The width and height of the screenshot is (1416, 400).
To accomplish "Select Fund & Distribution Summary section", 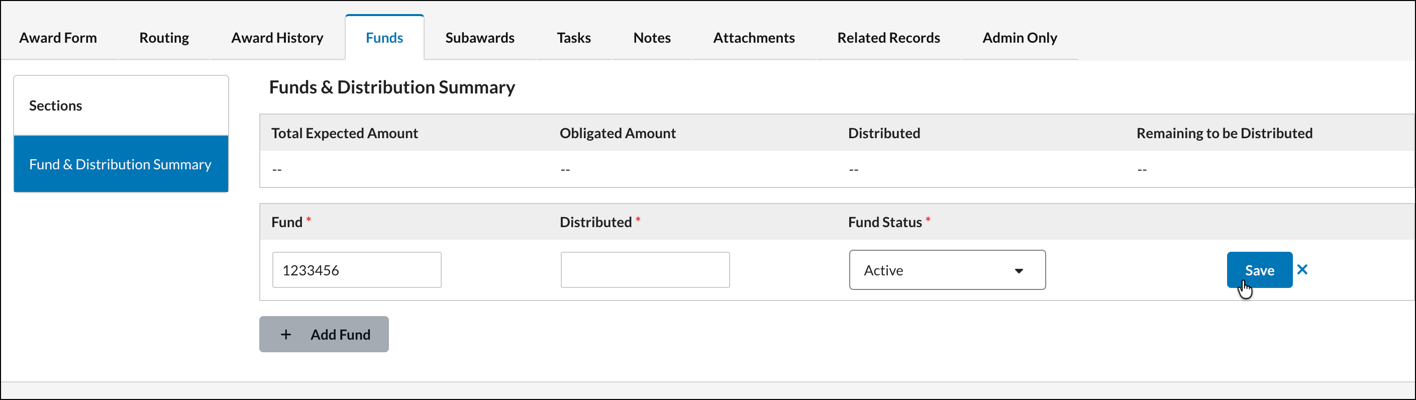I will 121,164.
